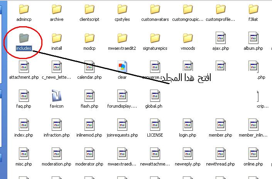Select the favicon file icon
This screenshot has height=179, width=272.
[x=57, y=96]
